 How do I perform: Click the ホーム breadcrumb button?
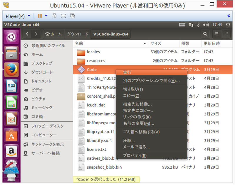point(53,34)
